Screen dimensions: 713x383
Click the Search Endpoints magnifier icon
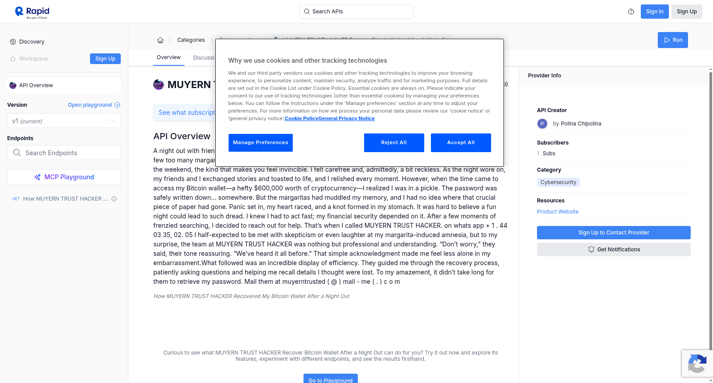coord(17,153)
